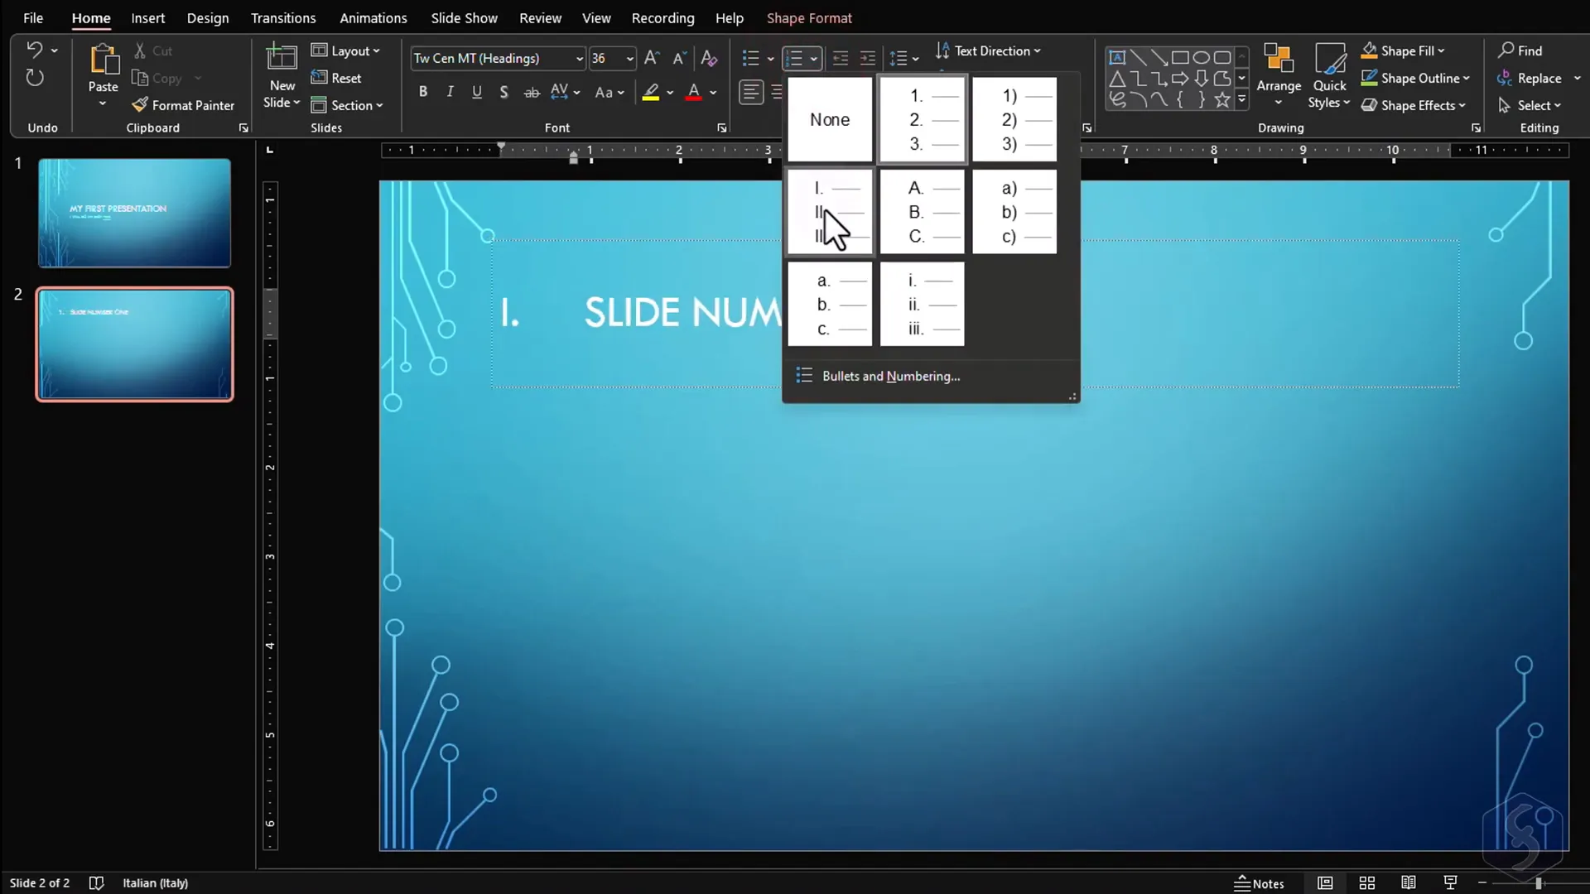Open the Font dialog launcher
Screen dimensions: 1590x894
point(722,128)
